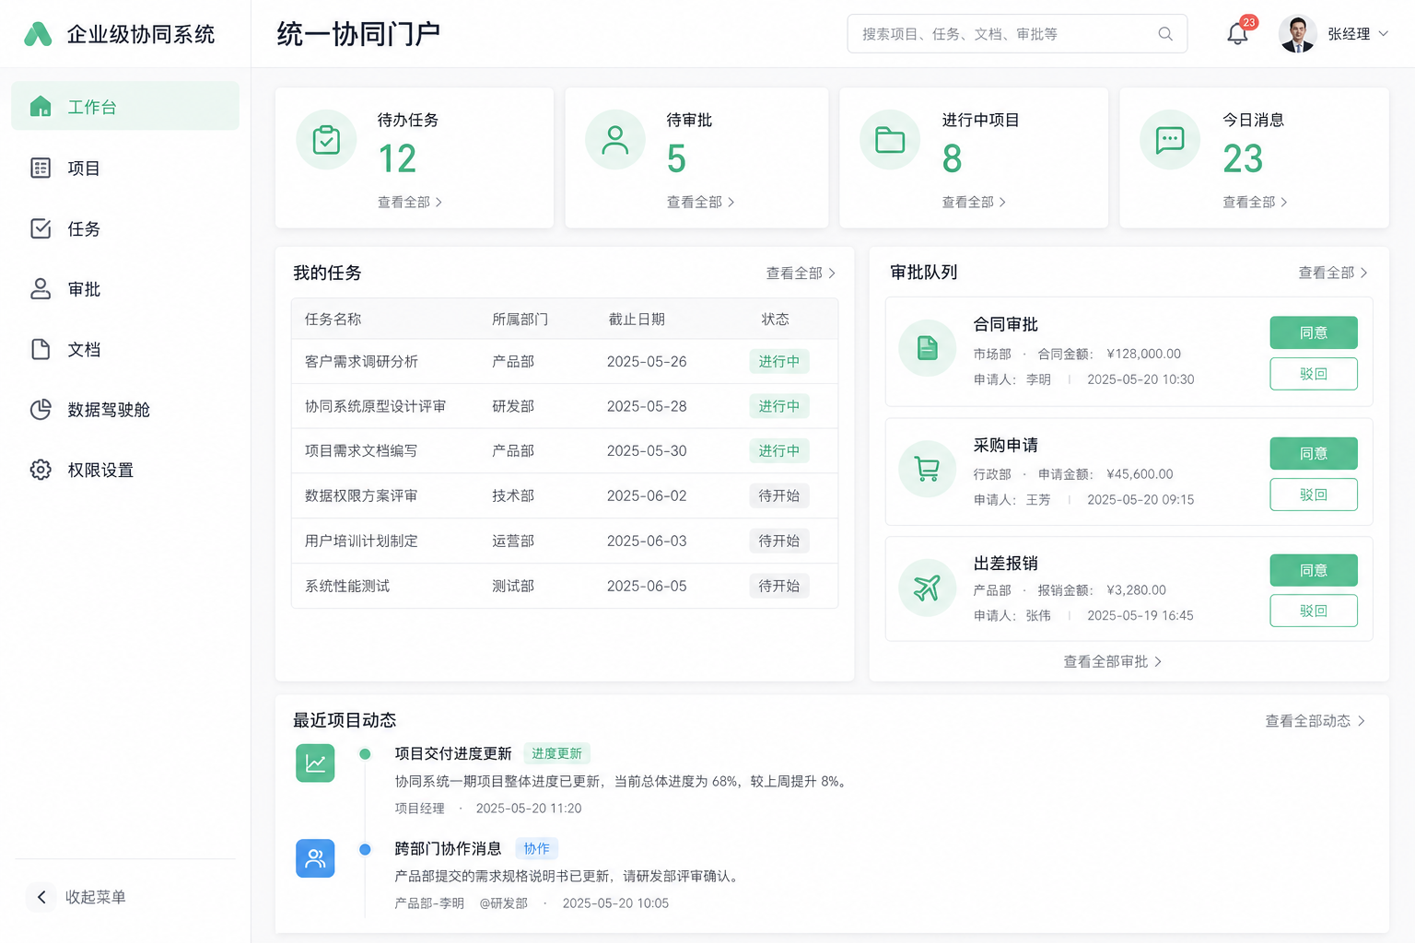Open 查看全部 under 待审批 count
1415x943 pixels.
coord(700,202)
